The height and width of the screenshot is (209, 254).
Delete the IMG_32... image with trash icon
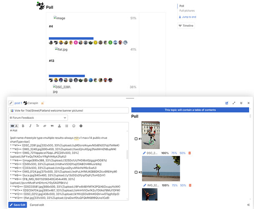(190, 185)
